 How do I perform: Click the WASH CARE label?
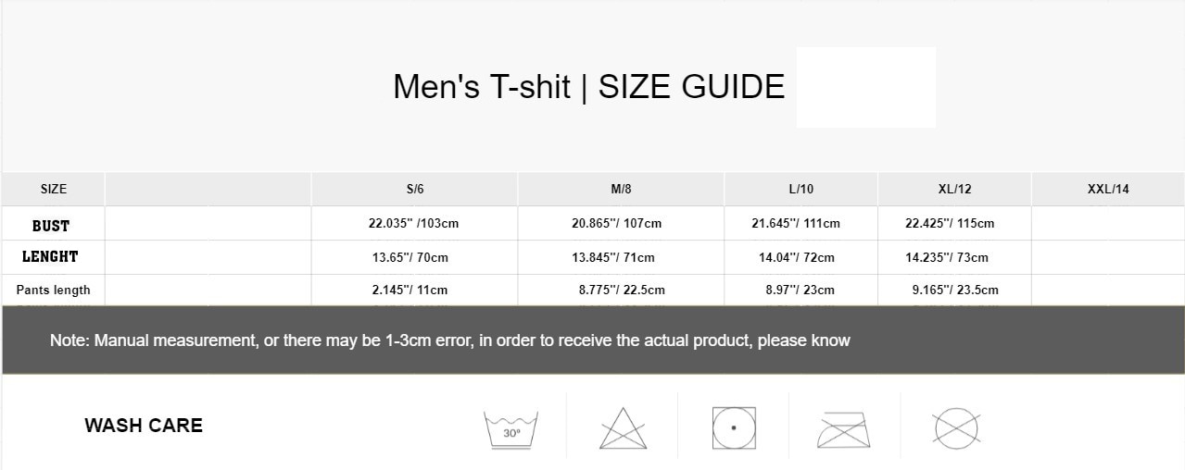144,426
